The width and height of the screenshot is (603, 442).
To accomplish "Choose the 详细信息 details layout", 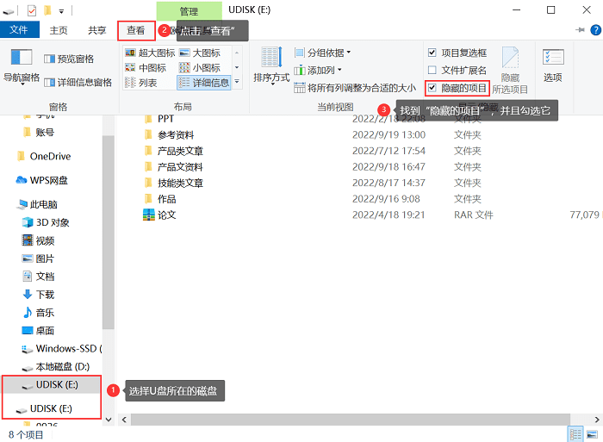I will point(204,83).
